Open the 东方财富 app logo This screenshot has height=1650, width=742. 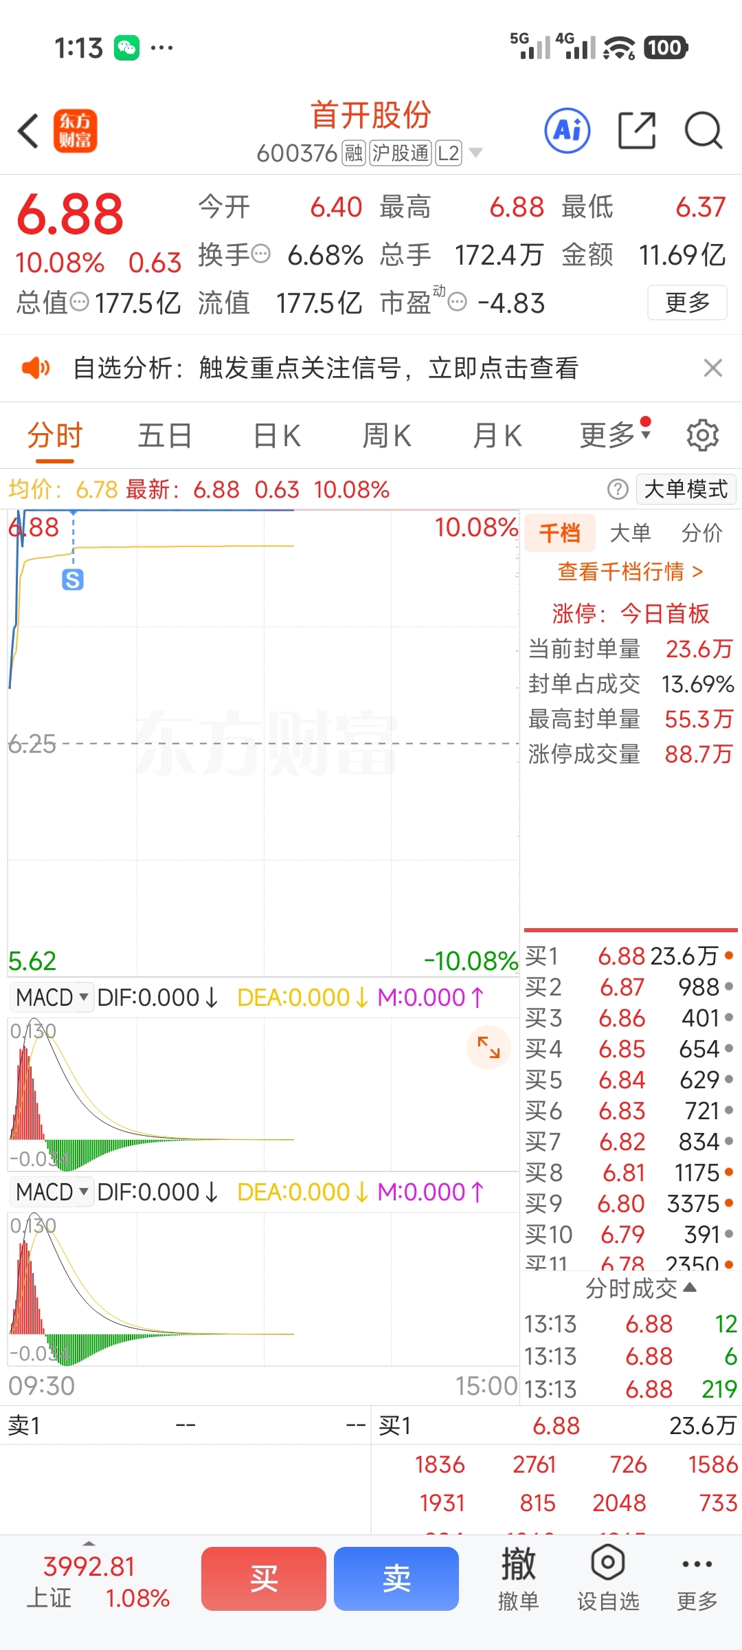coord(75,131)
